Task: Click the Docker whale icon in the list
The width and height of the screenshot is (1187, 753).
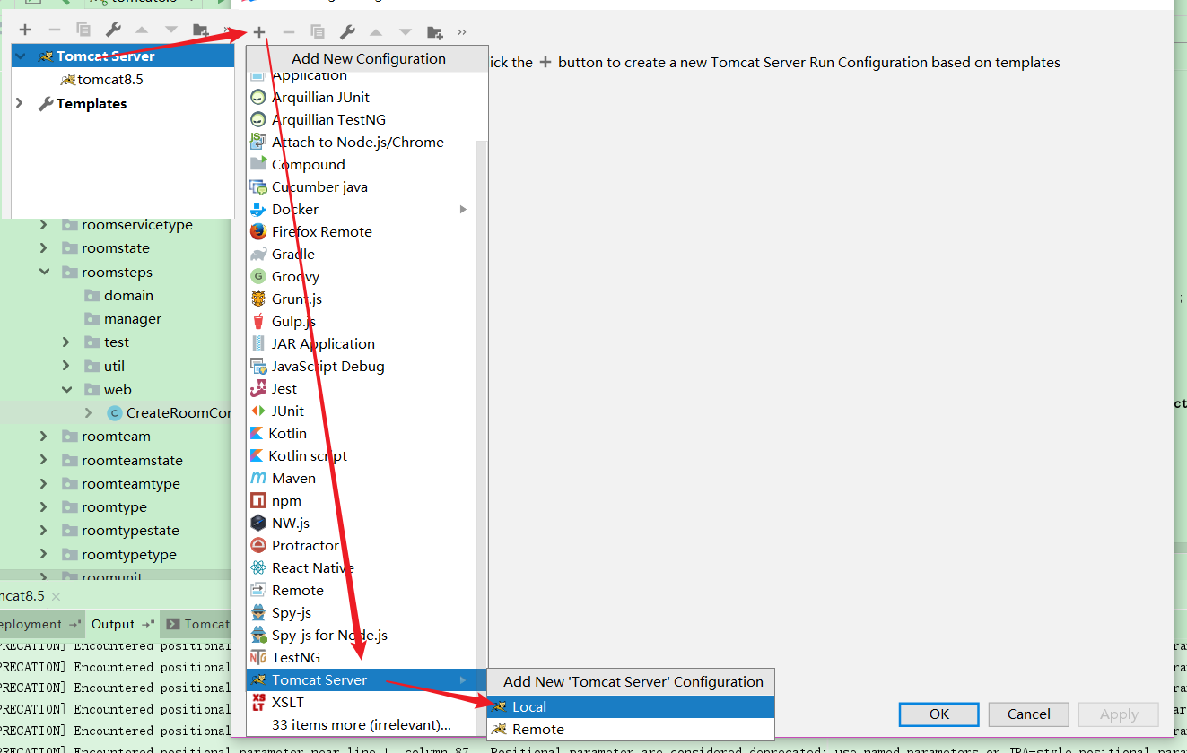Action: [258, 209]
